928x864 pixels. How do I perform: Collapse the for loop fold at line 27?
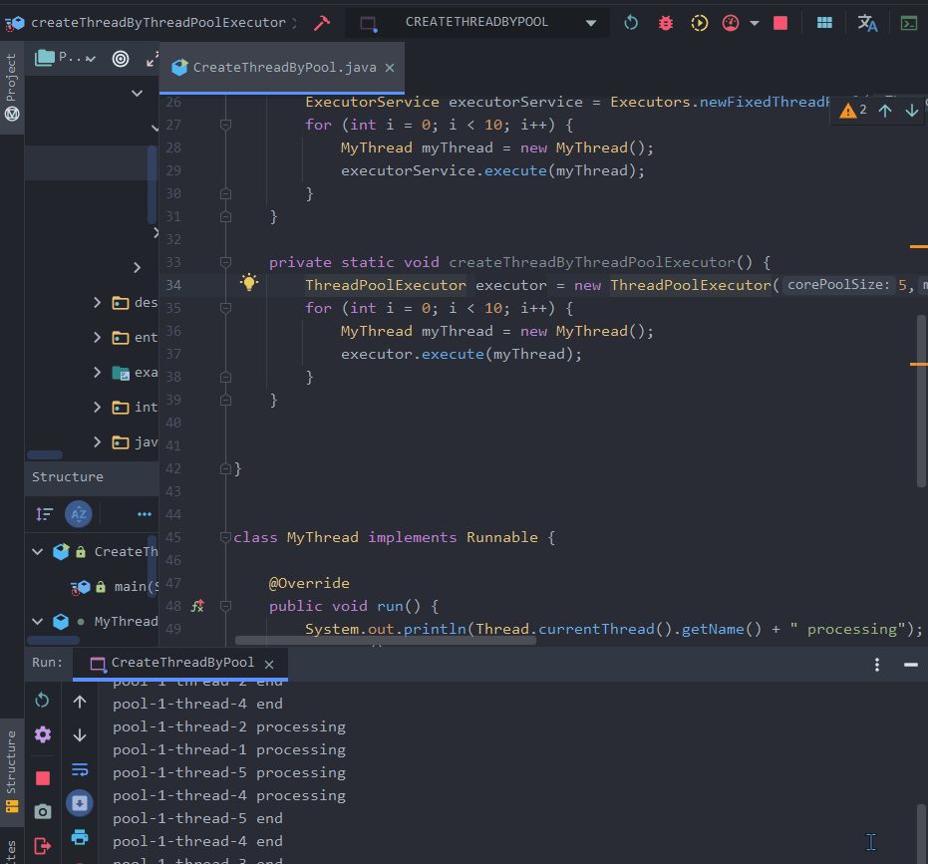(225, 125)
